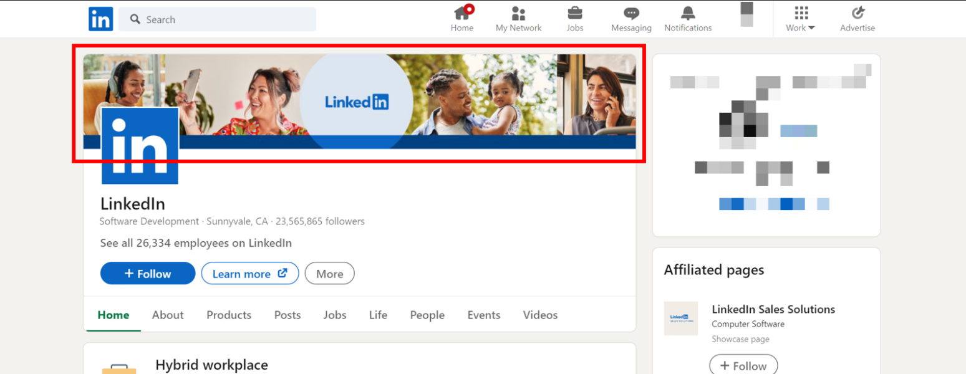Switch to the About tab
This screenshot has width=966, height=374.
tap(167, 315)
